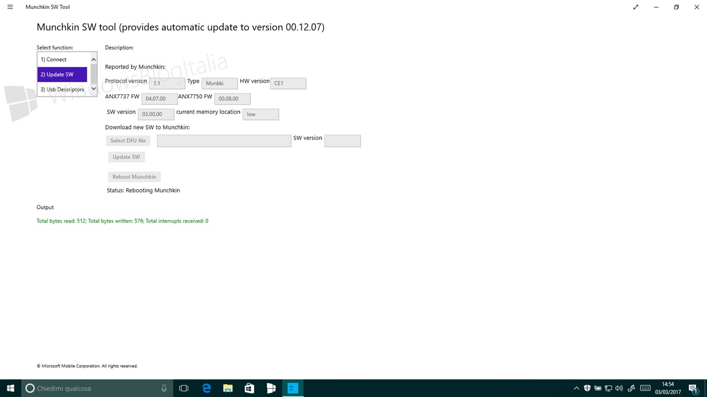Click the Cortana microphone icon
707x397 pixels.
[164, 388]
